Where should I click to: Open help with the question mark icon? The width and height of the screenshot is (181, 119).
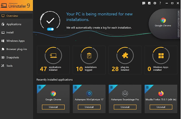click(x=160, y=3)
